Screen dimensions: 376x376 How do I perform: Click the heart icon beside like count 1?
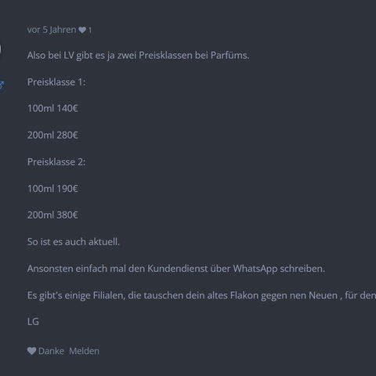point(82,30)
